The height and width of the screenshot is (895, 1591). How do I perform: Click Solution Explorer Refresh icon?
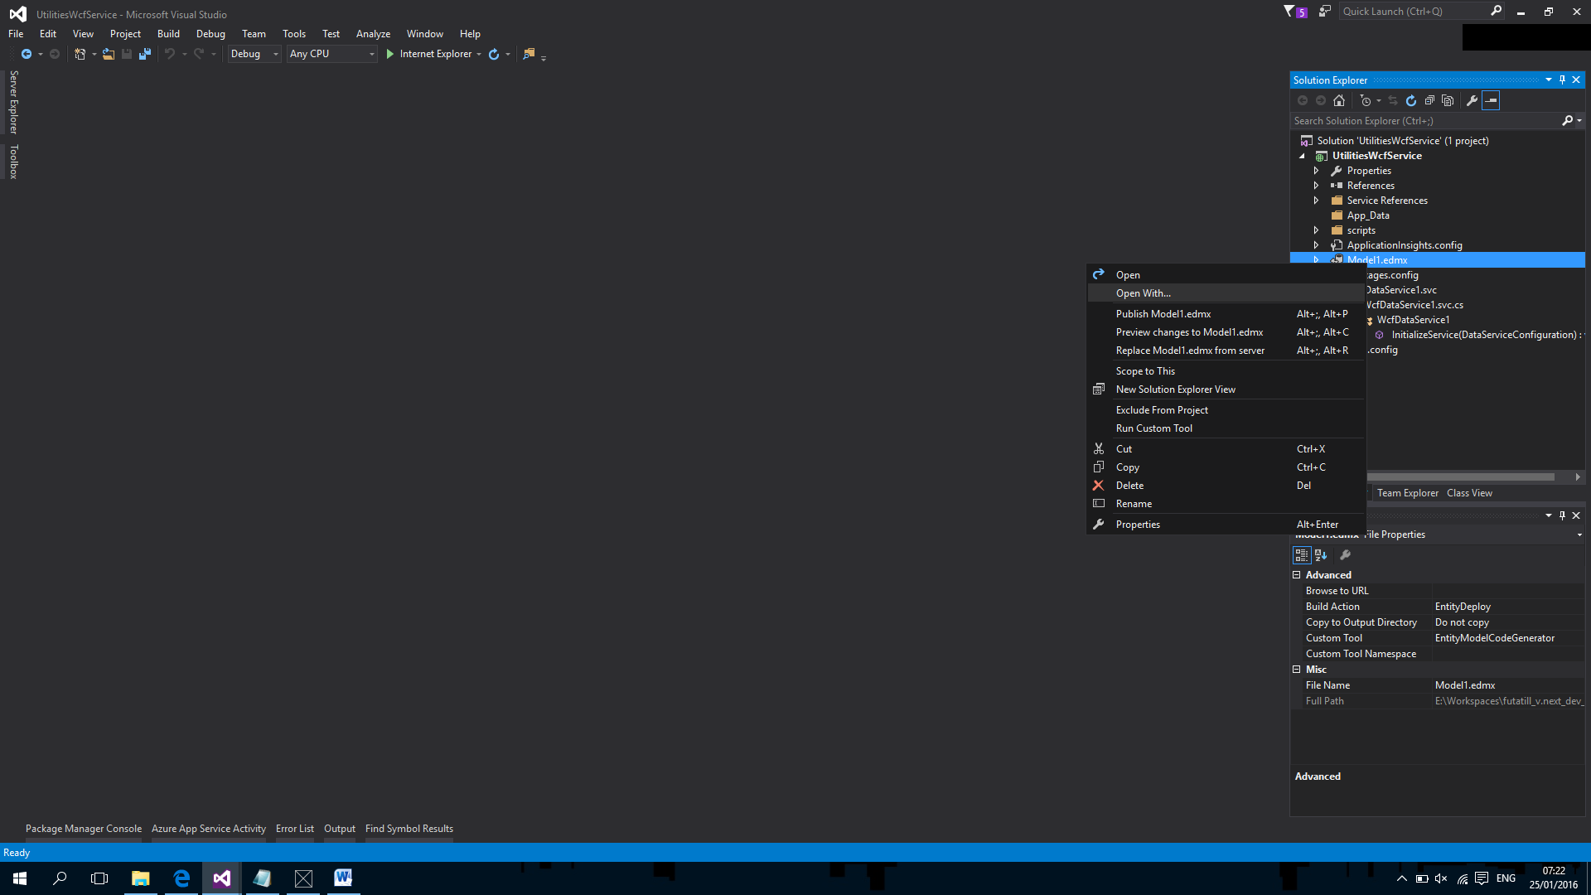pos(1411,100)
